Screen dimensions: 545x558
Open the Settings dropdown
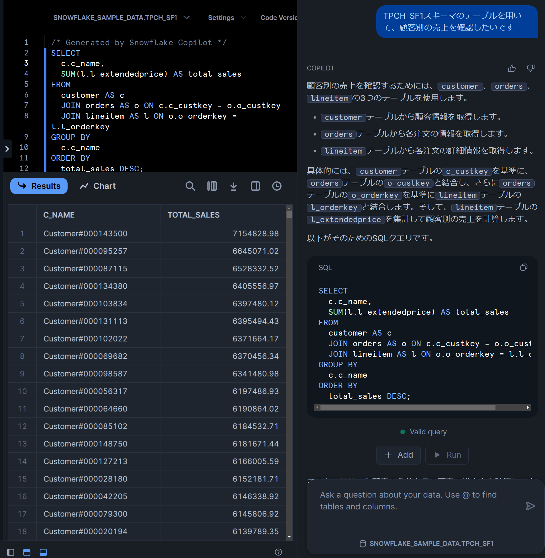(227, 18)
